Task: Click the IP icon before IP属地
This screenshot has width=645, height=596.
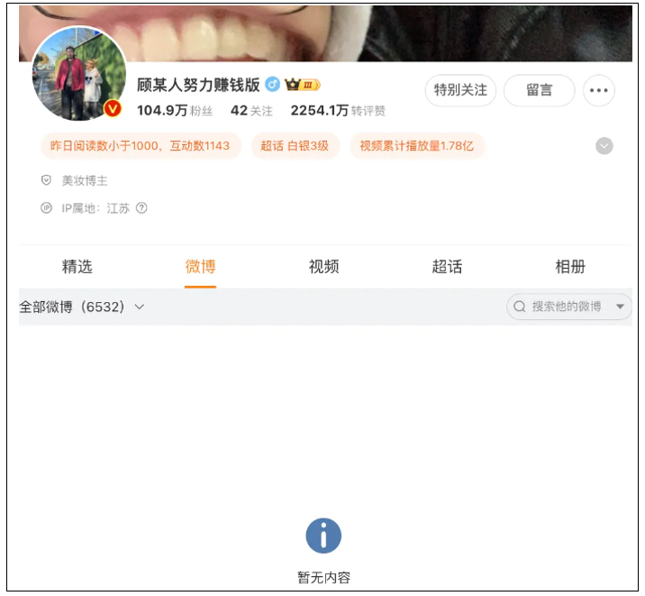Action: point(46,208)
